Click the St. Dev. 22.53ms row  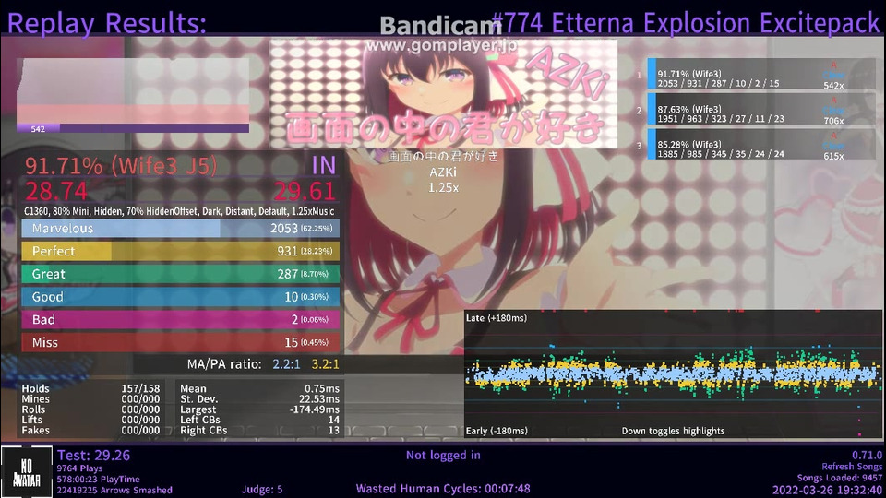260,399
